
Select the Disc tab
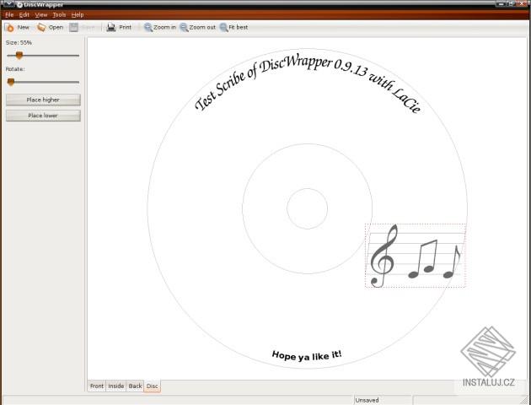pyautogui.click(x=153, y=386)
